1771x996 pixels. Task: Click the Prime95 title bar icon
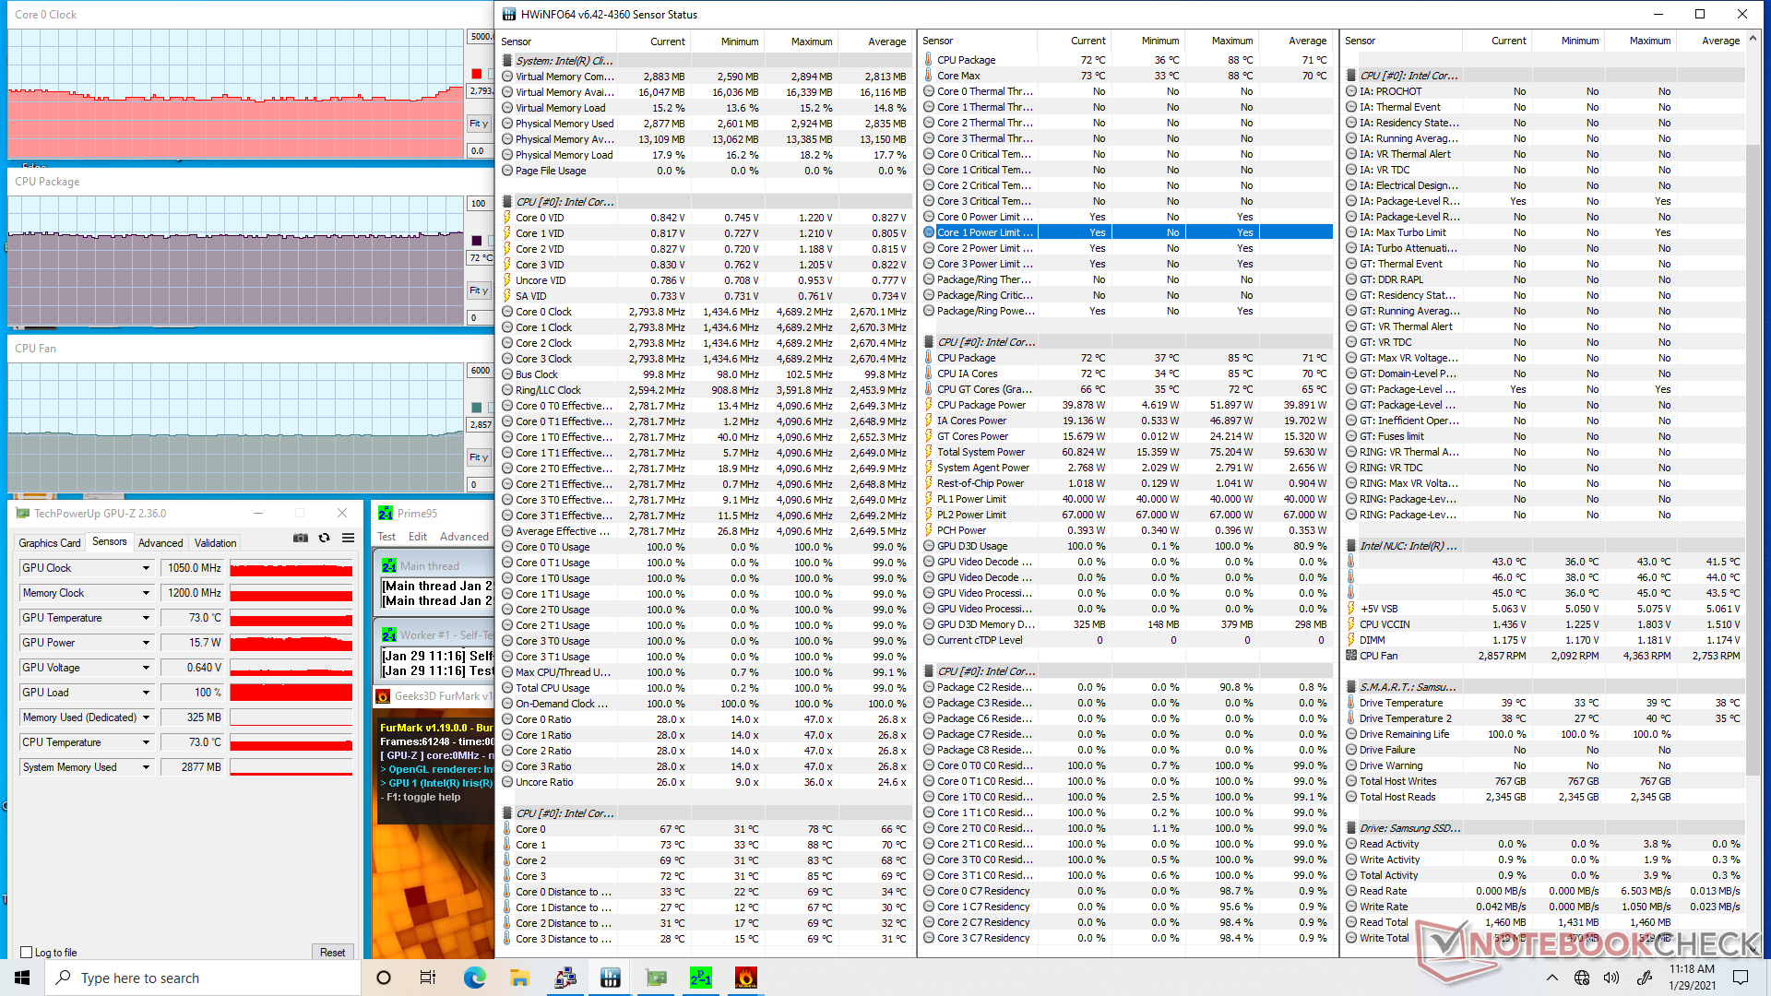(386, 514)
